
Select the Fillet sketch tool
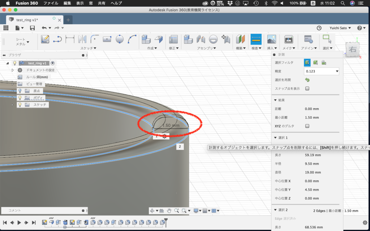(95, 39)
